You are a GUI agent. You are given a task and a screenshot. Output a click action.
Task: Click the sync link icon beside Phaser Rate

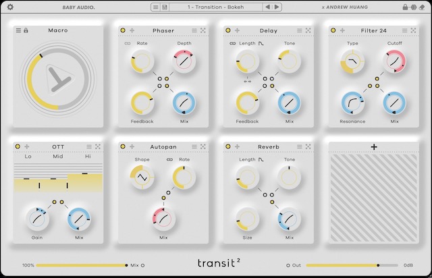pos(127,43)
